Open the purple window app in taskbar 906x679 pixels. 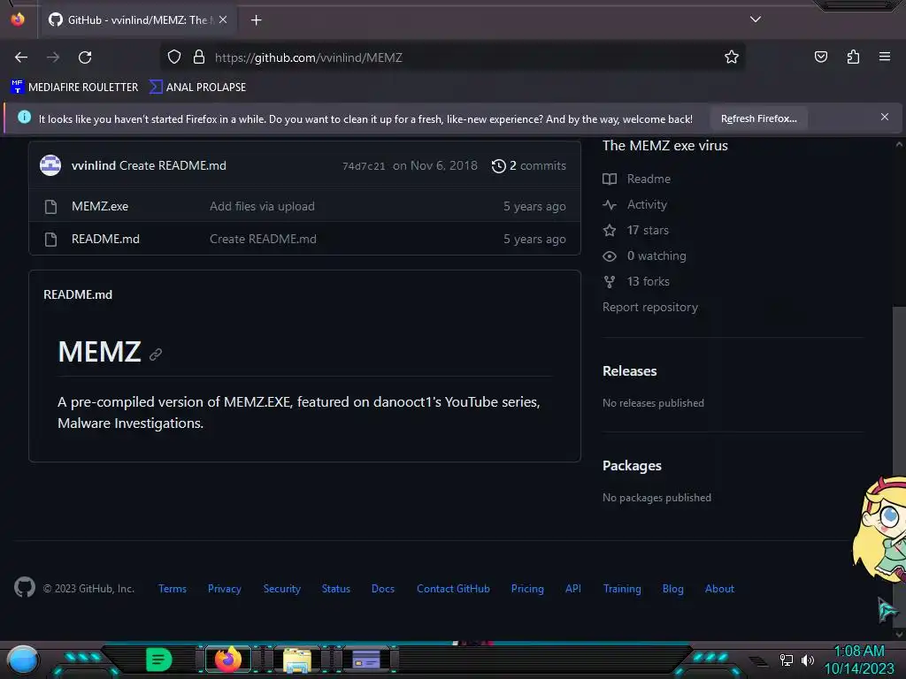[x=365, y=660]
